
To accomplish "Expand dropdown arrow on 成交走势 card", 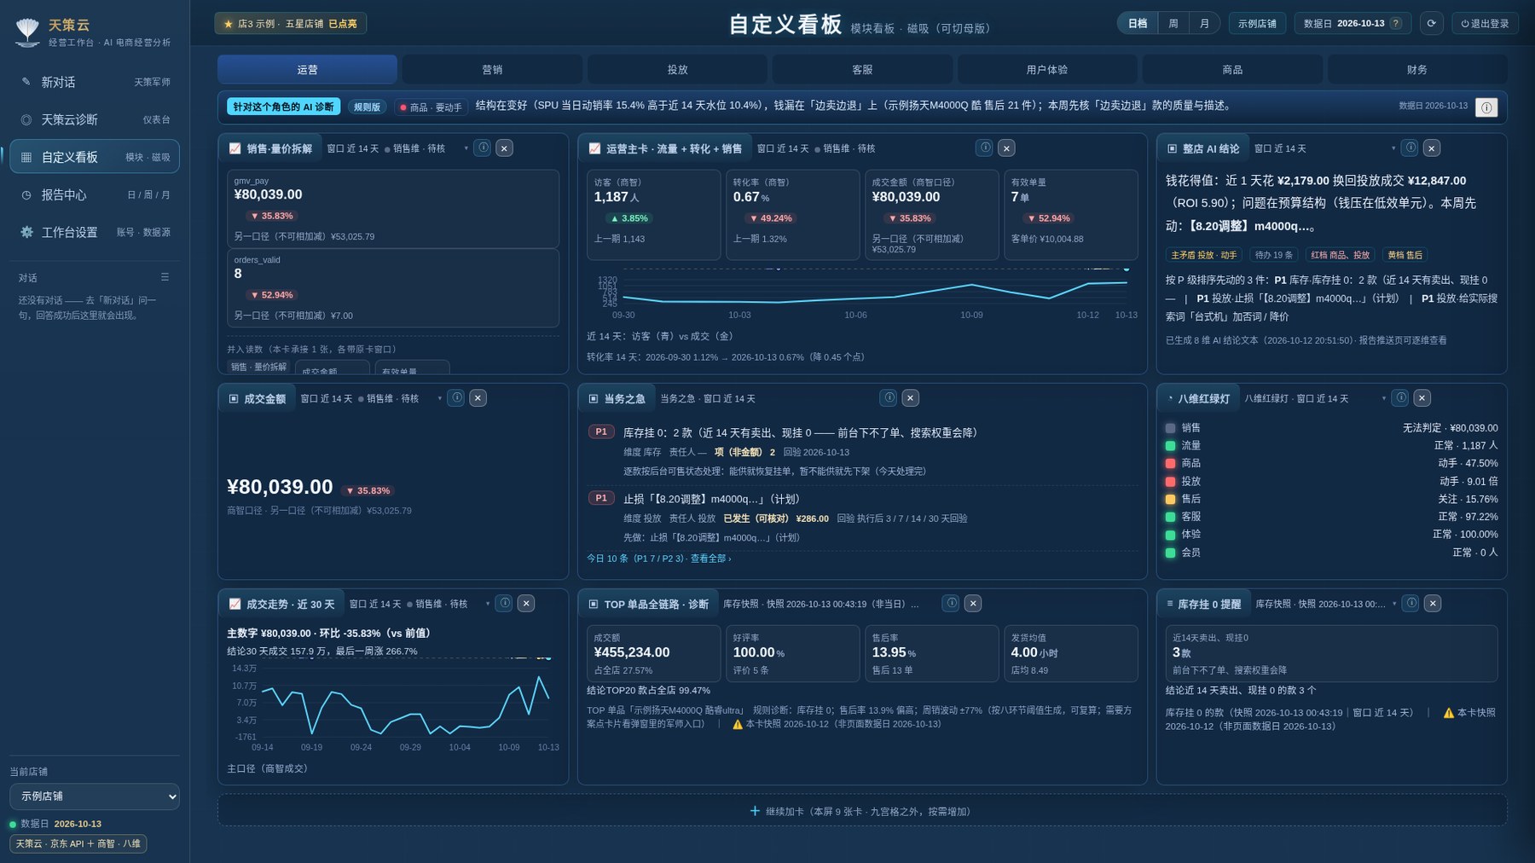I will 488,604.
